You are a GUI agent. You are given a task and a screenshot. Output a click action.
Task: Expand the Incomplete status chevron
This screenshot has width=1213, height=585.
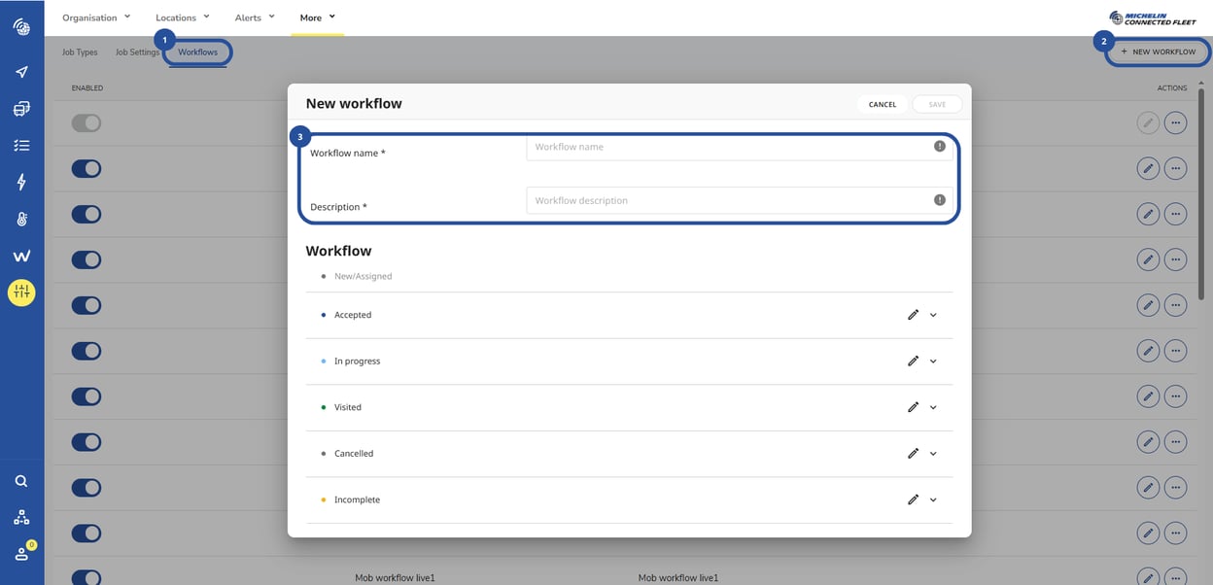pyautogui.click(x=933, y=499)
